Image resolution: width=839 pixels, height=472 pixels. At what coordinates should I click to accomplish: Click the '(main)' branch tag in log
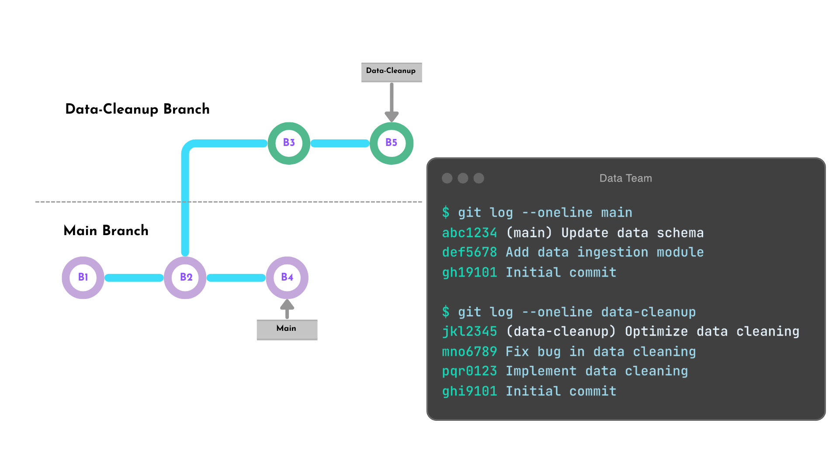pyautogui.click(x=529, y=233)
